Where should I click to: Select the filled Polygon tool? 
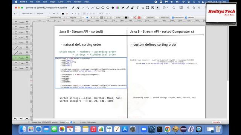(113, 7)
